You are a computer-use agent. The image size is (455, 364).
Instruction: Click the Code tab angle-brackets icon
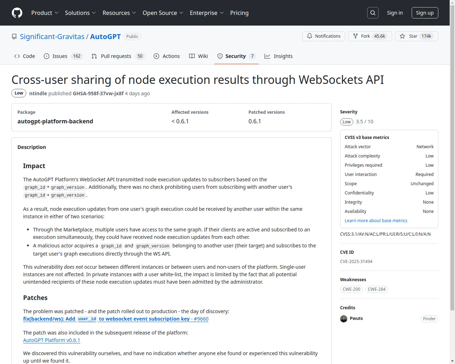17,56
